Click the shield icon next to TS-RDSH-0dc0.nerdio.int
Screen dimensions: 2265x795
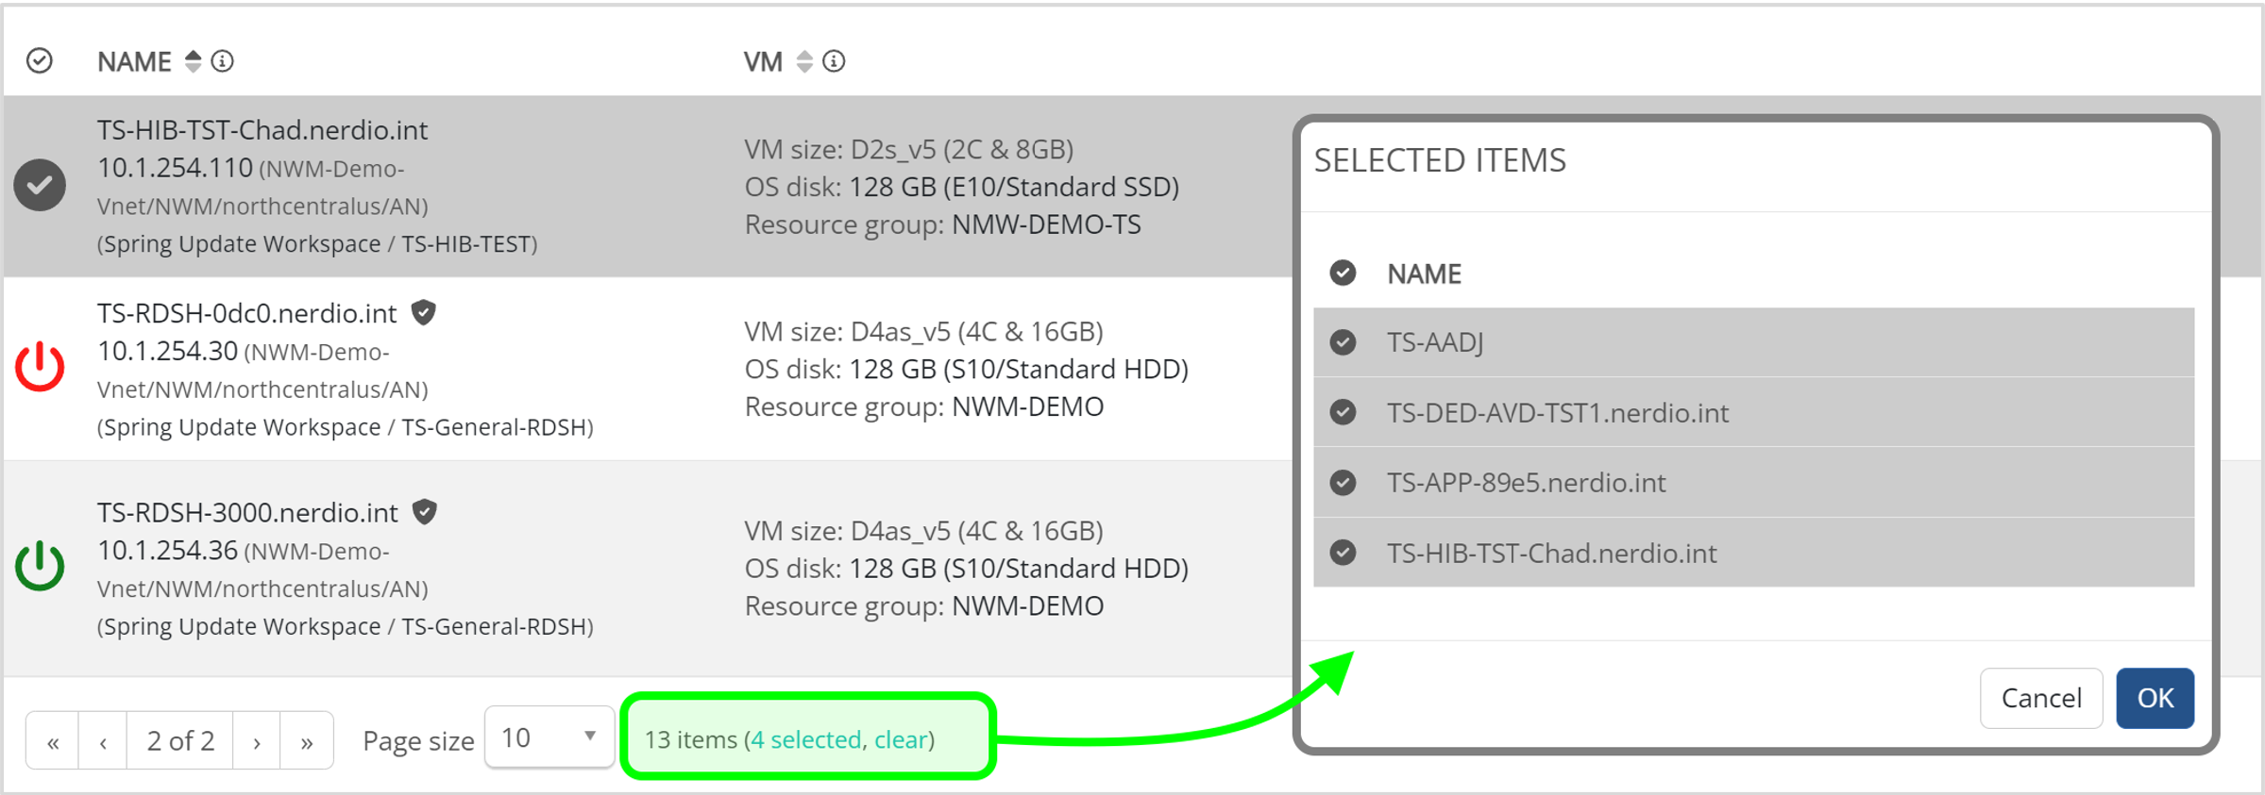click(x=424, y=312)
